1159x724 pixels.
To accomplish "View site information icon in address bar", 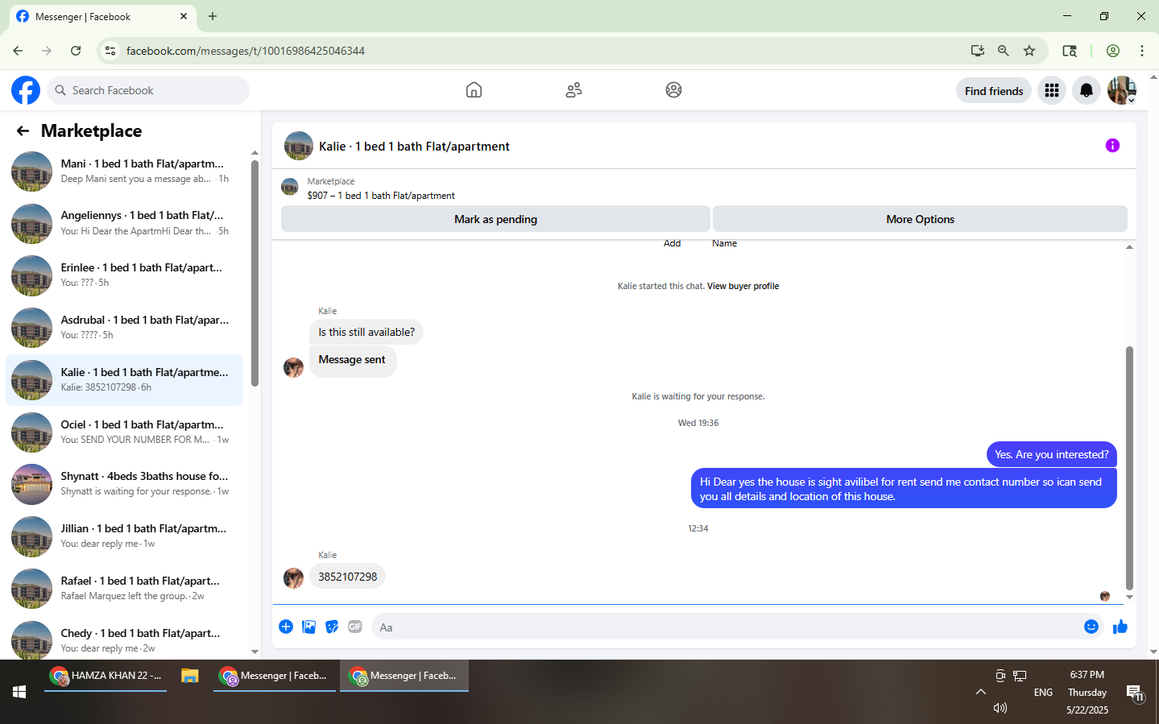I will [110, 51].
